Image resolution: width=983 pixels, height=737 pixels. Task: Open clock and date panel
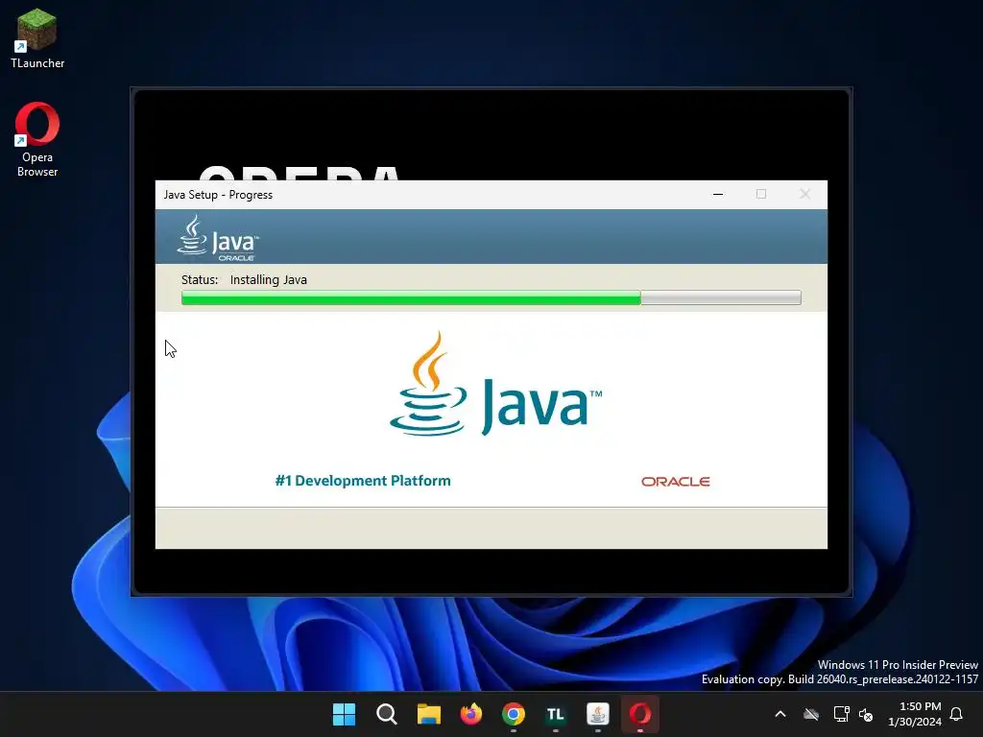[915, 714]
